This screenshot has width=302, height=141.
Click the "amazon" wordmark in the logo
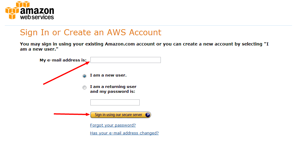coord(37,11)
